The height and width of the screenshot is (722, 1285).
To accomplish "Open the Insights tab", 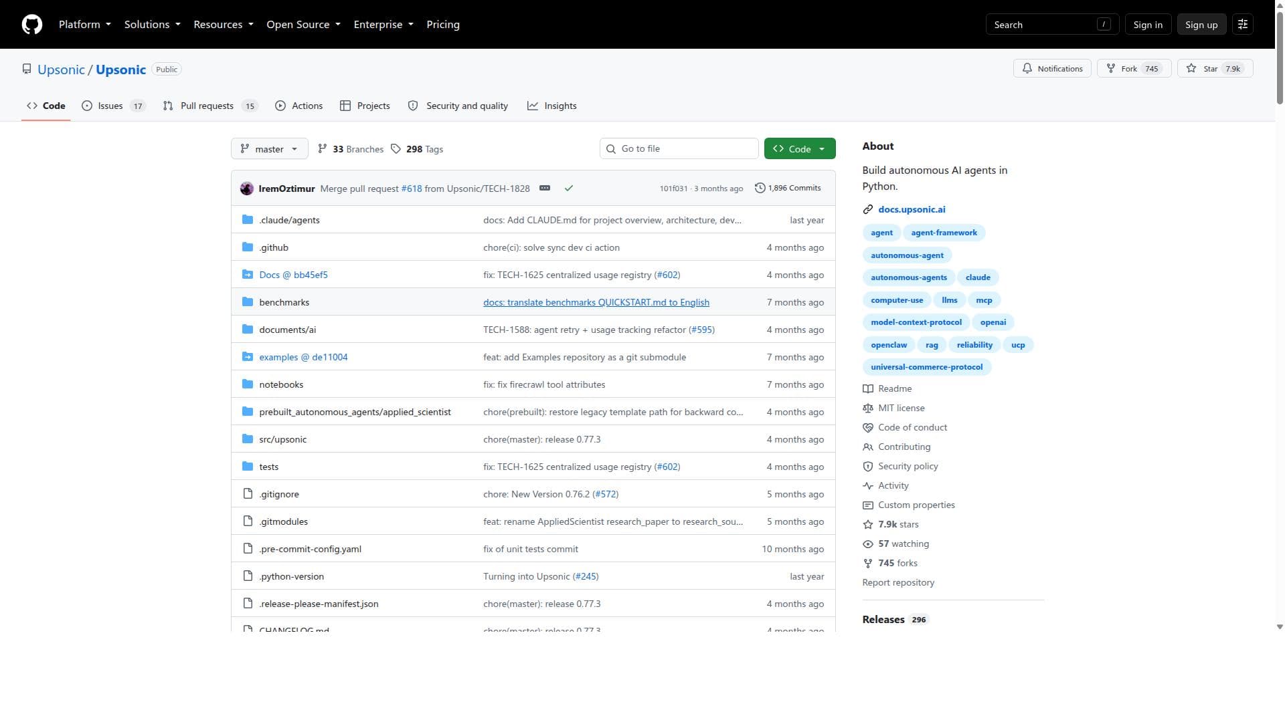I will [551, 106].
